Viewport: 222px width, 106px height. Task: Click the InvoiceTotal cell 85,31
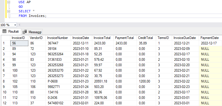(103, 49)
